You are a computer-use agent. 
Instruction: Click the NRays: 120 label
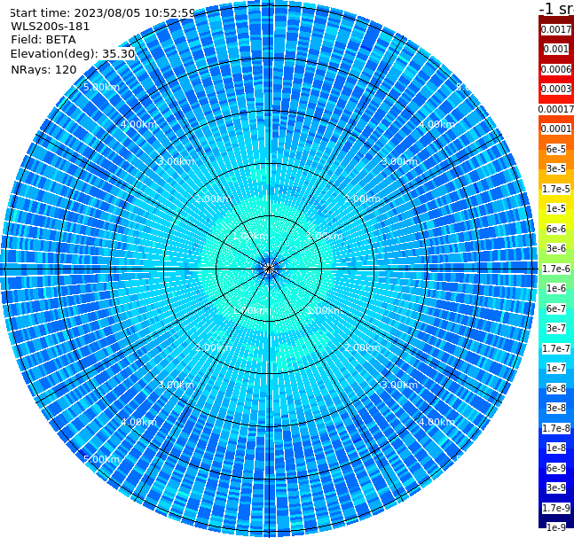pyautogui.click(x=43, y=69)
